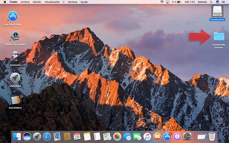Open Maps in the Dock
This screenshot has width=229, height=143.
coord(107,137)
